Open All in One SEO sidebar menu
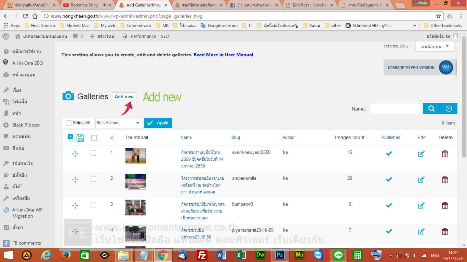This screenshot has width=467, height=262. (27, 63)
